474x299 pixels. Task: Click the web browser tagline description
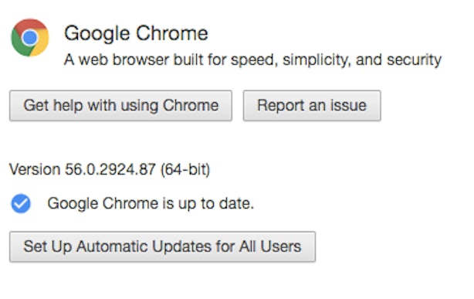click(x=252, y=60)
